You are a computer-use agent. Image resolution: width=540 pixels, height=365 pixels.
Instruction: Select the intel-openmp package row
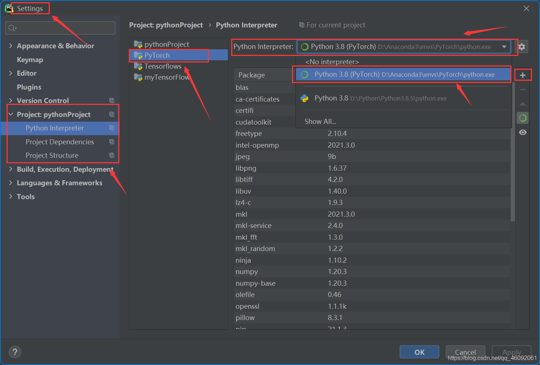click(372, 145)
